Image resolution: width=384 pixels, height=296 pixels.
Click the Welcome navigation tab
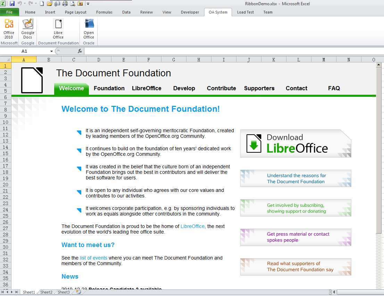click(x=71, y=88)
